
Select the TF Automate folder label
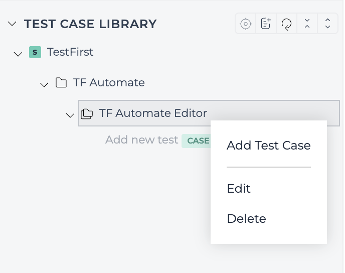(x=109, y=83)
